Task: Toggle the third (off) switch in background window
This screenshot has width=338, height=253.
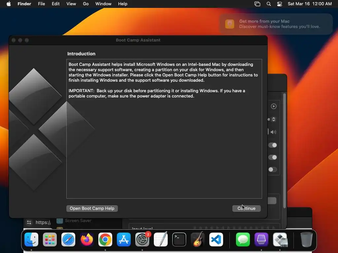Action: click(x=272, y=170)
